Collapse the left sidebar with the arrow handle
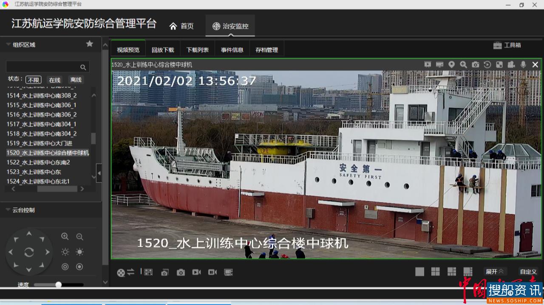 (x=99, y=173)
